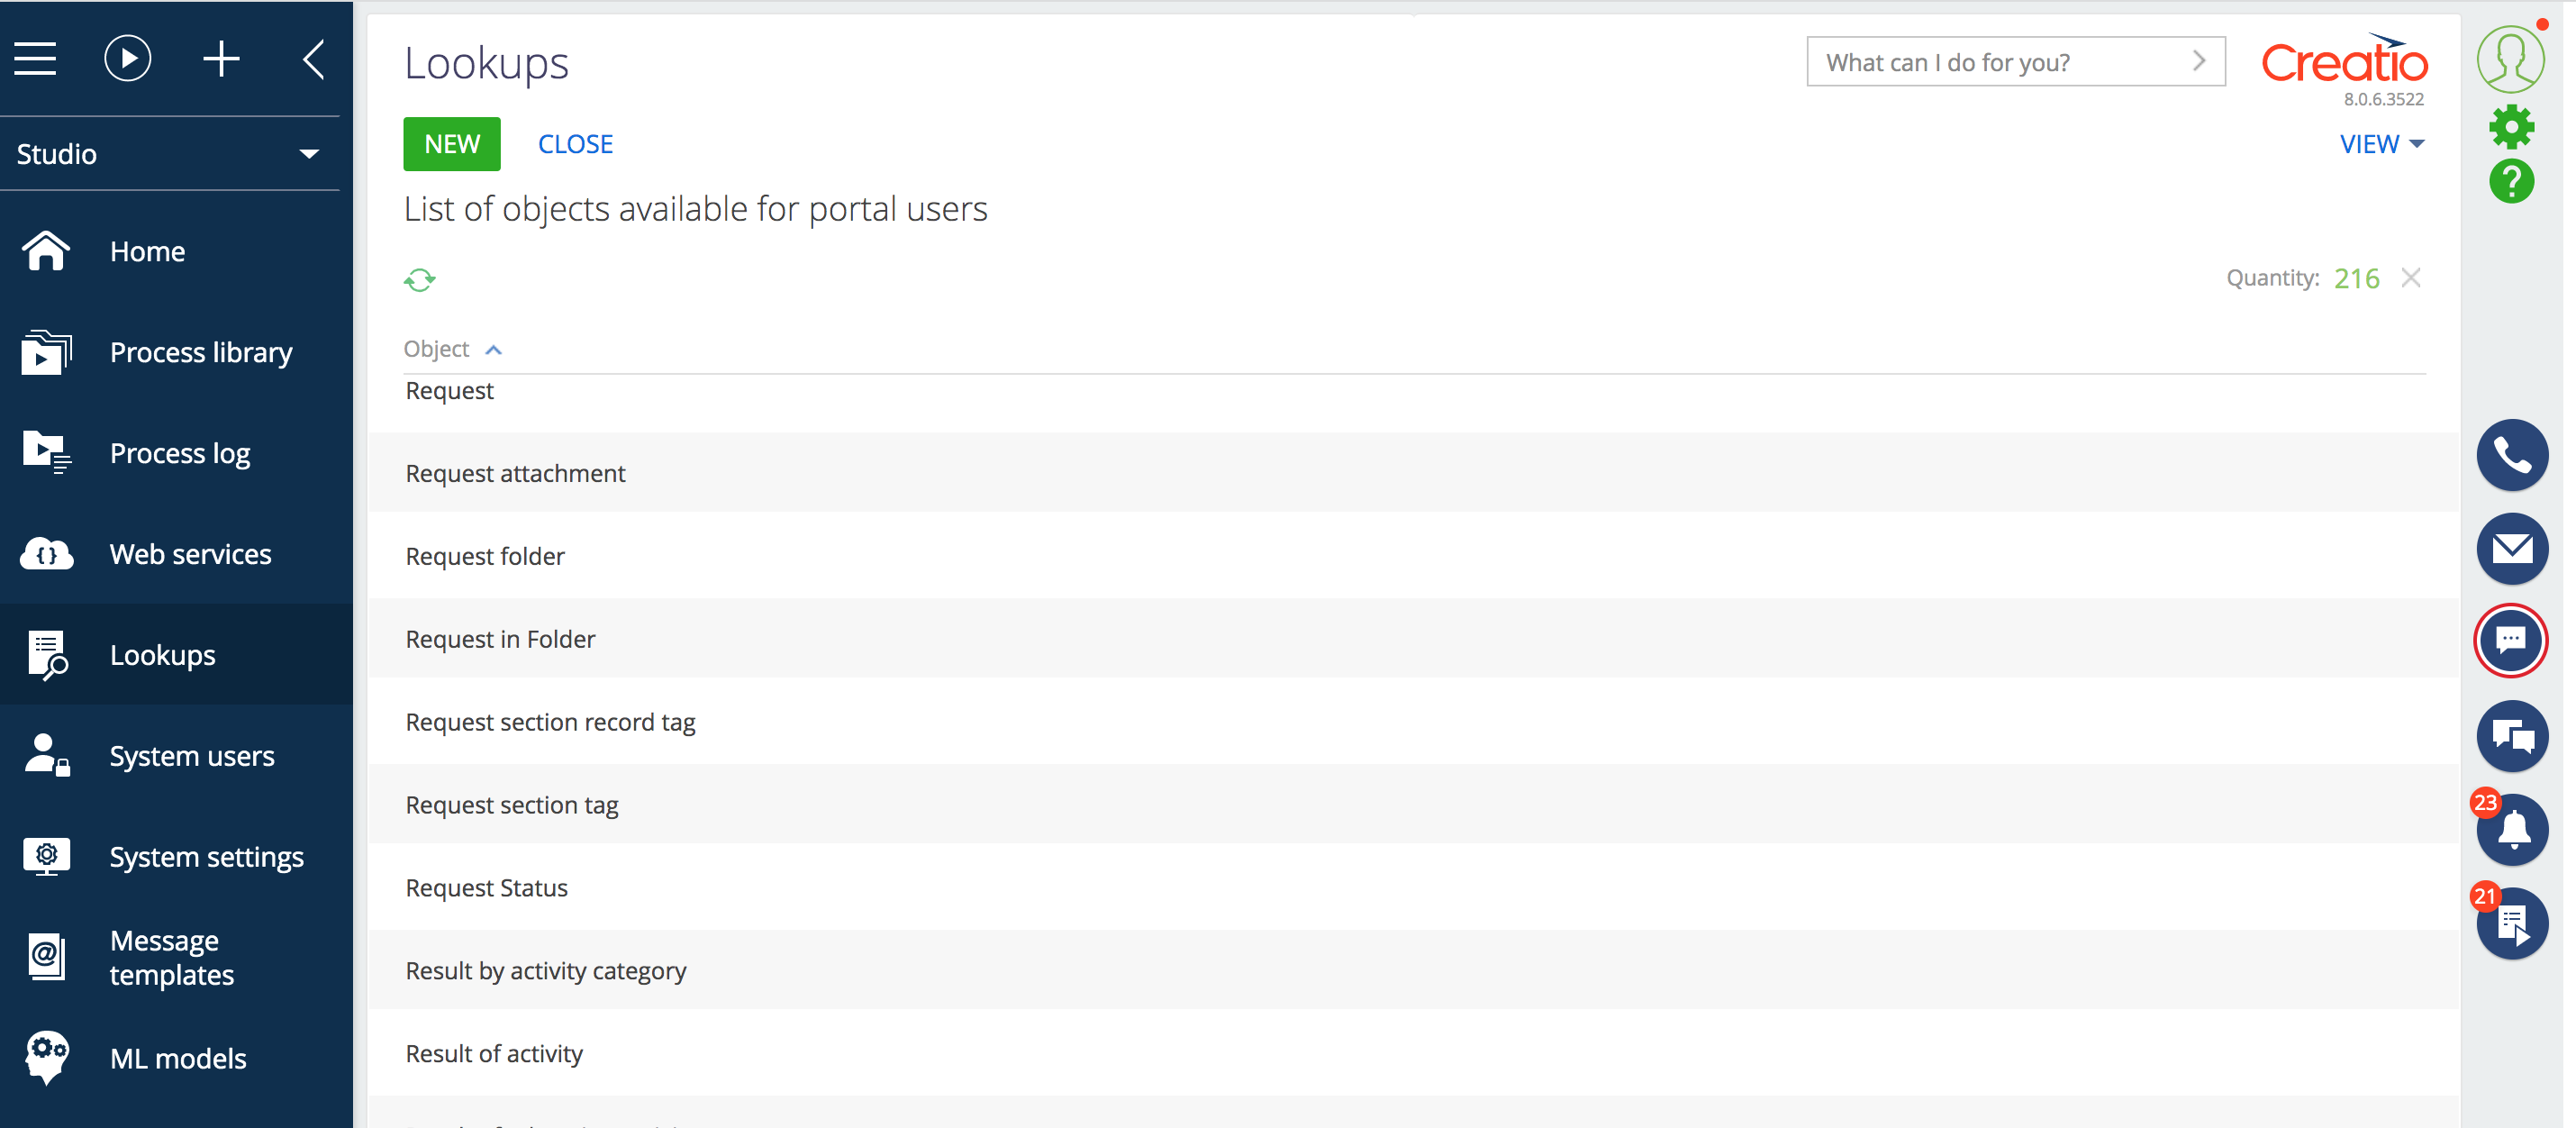Click the CLOSE link next to NEW

(x=575, y=144)
